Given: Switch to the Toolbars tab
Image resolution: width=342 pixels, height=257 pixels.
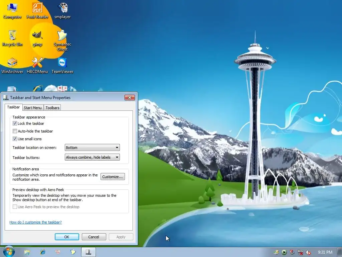Looking at the screenshot, I should coord(52,107).
